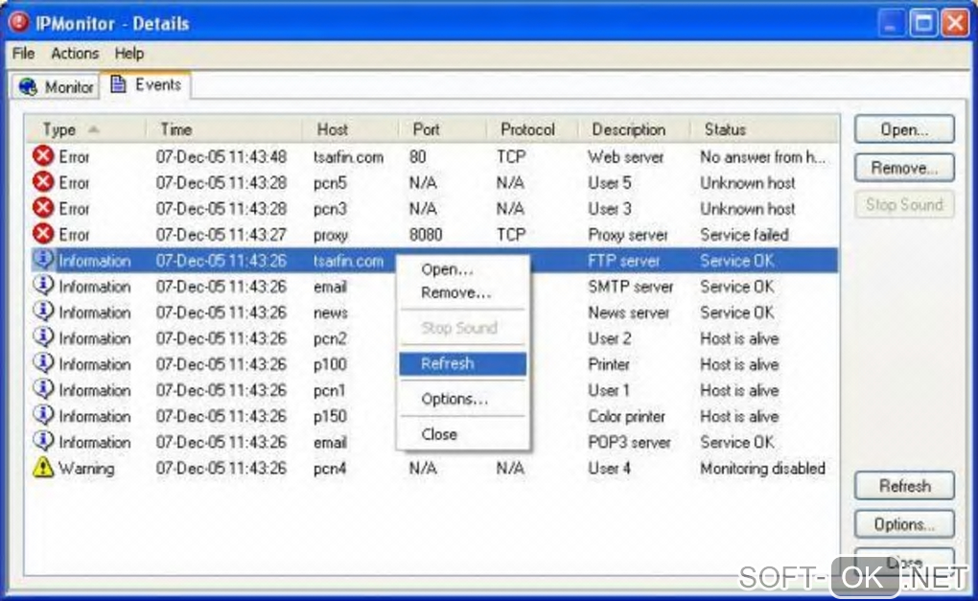Click the 'News server' description cell

tap(628, 312)
